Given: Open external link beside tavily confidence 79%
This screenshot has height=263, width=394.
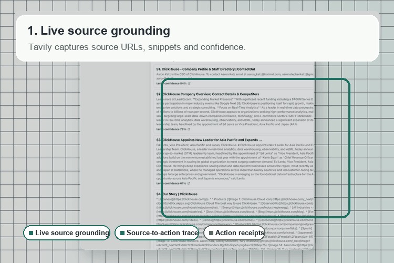Looking at the screenshot, I should coord(189,129).
